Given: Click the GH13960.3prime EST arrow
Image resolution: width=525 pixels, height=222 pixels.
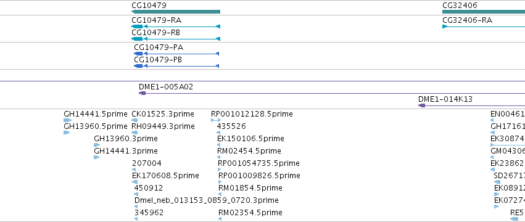Looking at the screenshot, I should click(x=97, y=145).
